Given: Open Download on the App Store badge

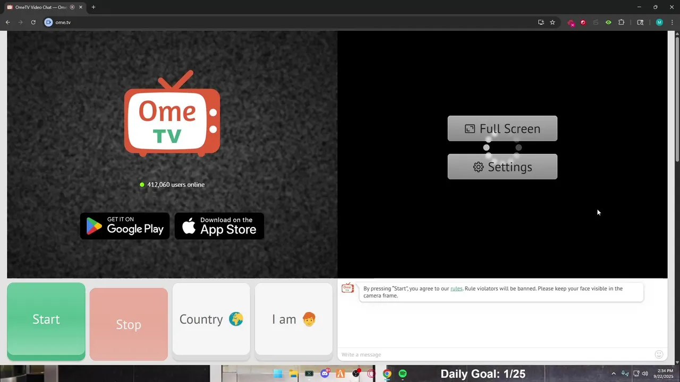Looking at the screenshot, I should click(x=219, y=226).
